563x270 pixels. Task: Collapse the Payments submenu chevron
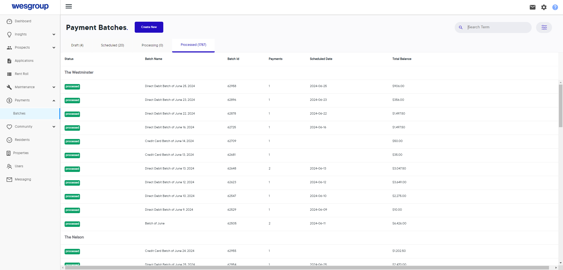[54, 101]
